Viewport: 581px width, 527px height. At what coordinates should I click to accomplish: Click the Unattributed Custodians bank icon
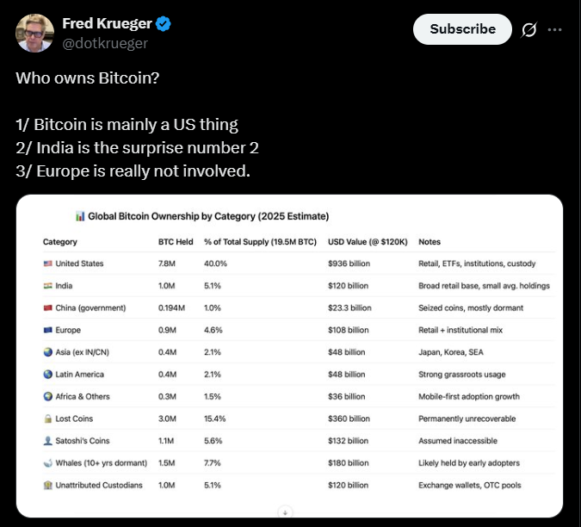click(x=48, y=485)
